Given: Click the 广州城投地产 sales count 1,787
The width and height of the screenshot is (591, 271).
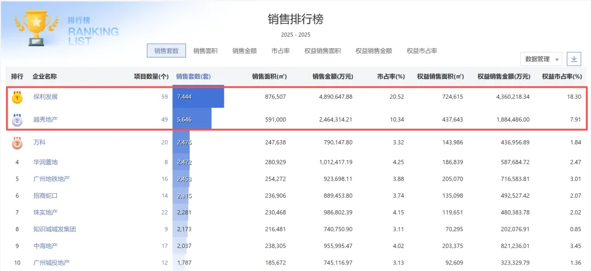Looking at the screenshot, I should (x=184, y=263).
